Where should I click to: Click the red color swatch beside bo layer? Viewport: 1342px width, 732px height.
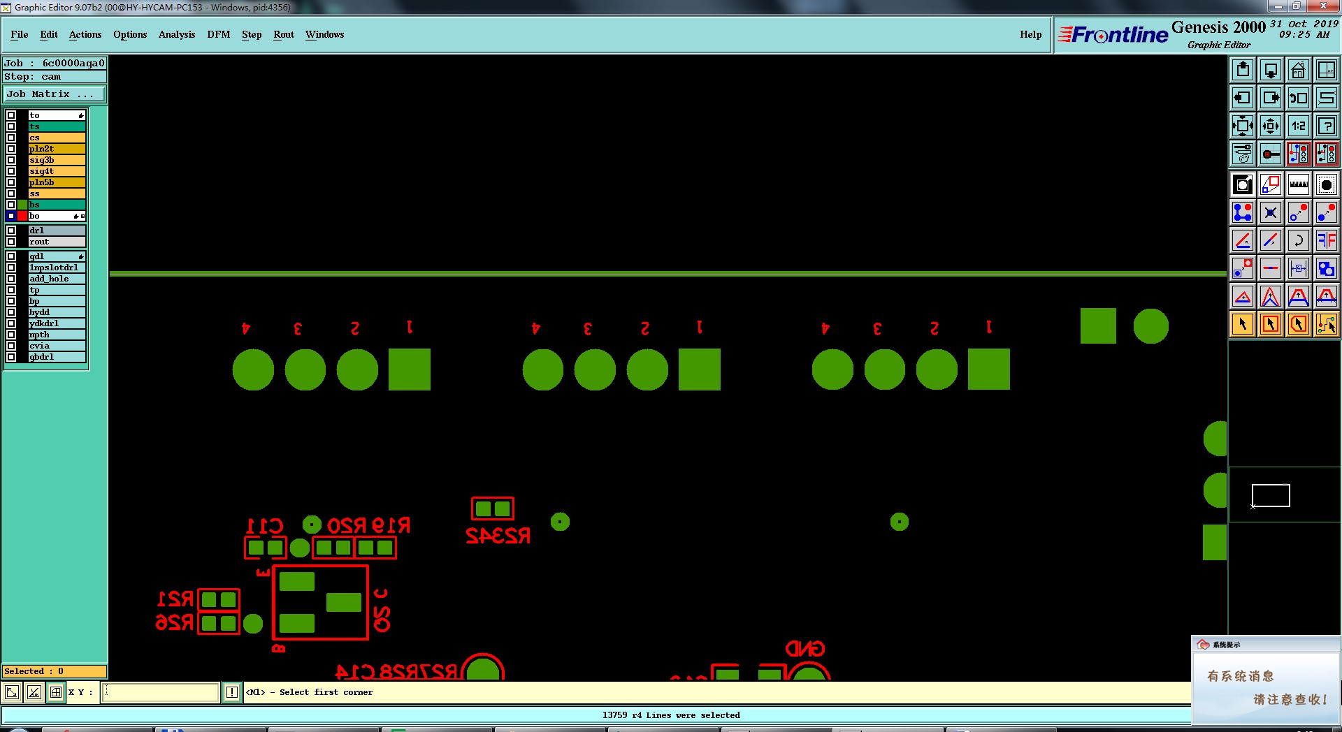pyautogui.click(x=22, y=216)
